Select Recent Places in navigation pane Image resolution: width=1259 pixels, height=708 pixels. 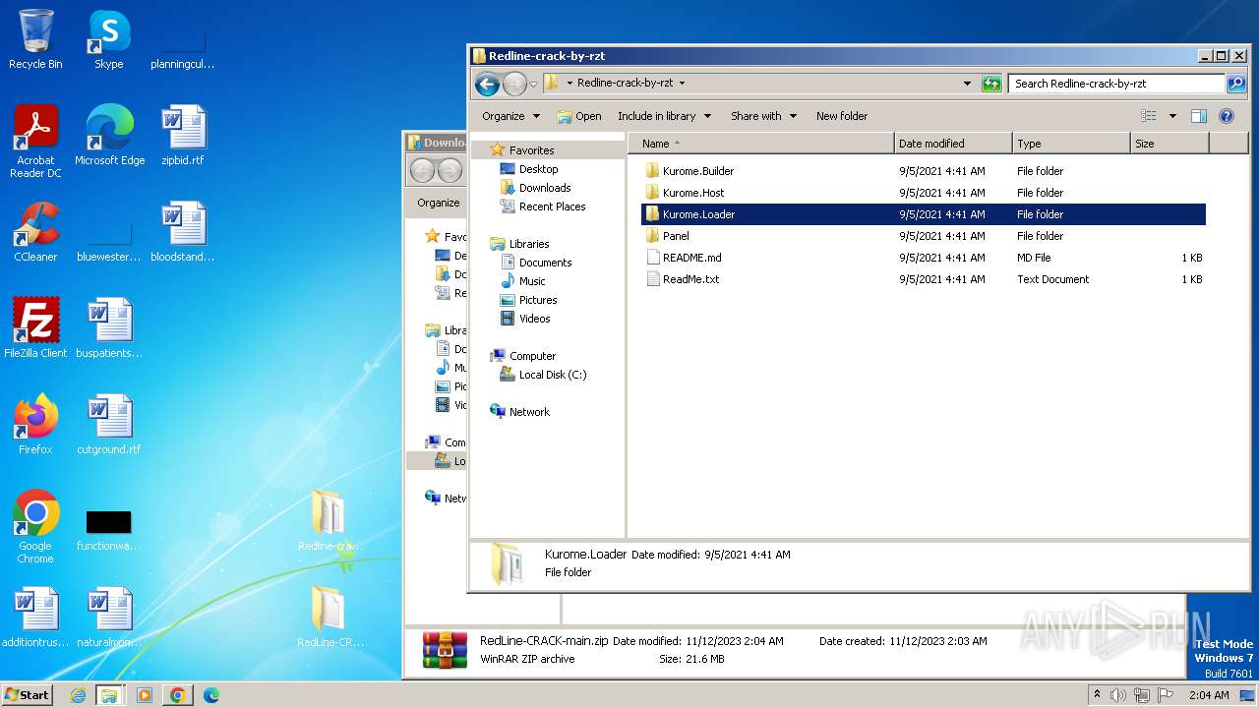point(552,206)
